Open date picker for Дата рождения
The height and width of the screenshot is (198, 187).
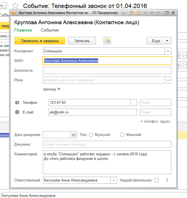pos(74,135)
